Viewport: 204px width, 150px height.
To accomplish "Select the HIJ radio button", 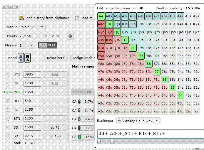I will click(x=8, y=101).
